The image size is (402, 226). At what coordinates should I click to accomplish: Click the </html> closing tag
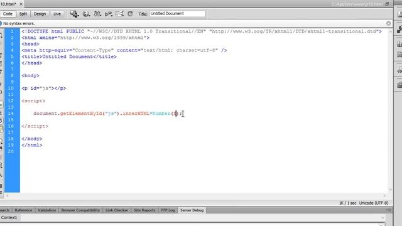click(32, 145)
